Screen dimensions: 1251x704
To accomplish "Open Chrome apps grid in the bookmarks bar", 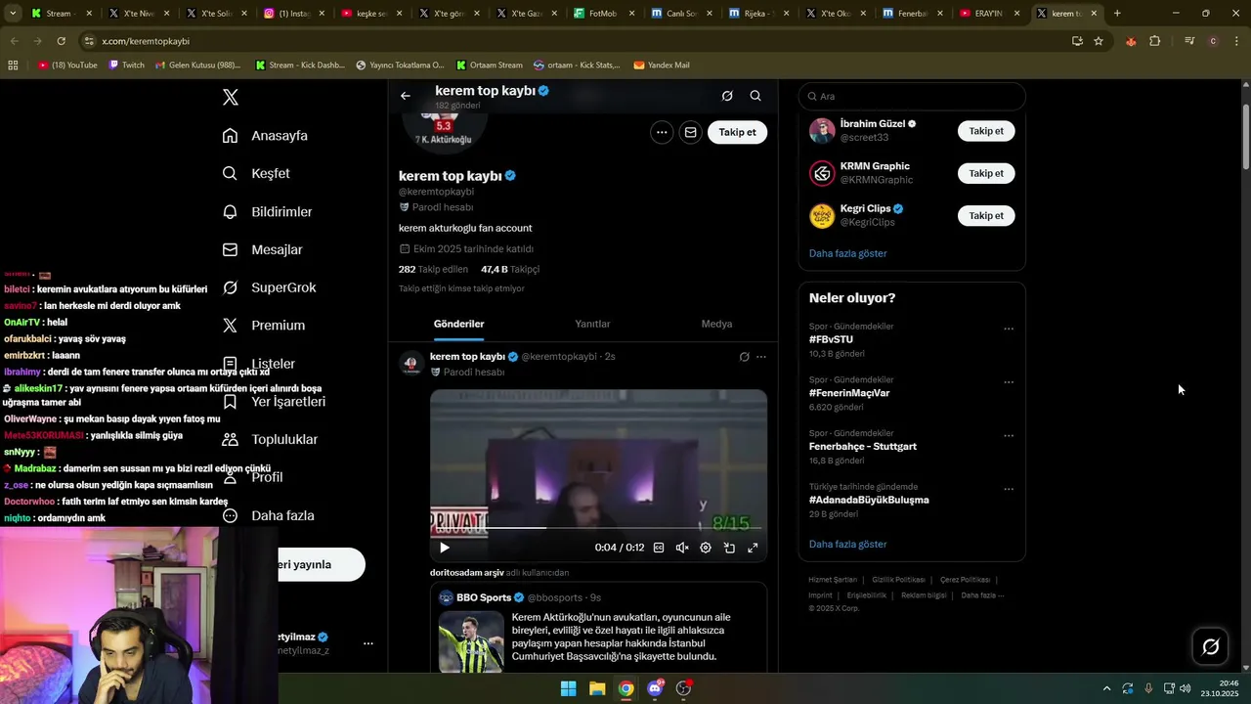I will pyautogui.click(x=13, y=65).
